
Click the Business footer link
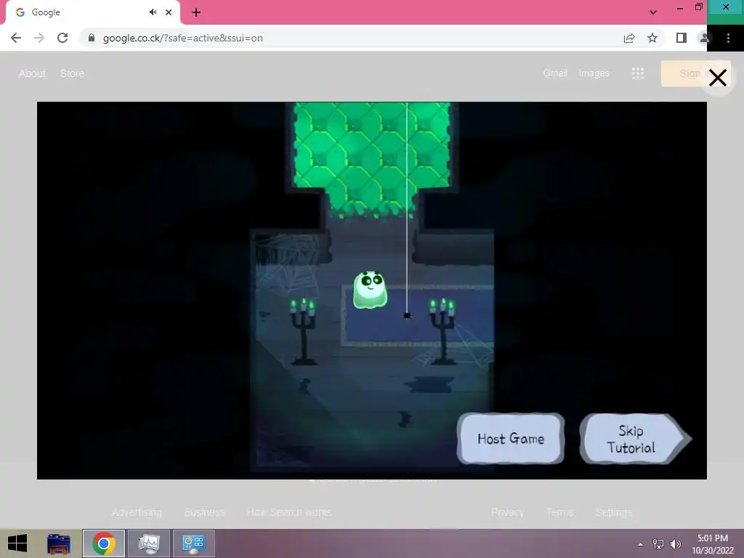(204, 512)
